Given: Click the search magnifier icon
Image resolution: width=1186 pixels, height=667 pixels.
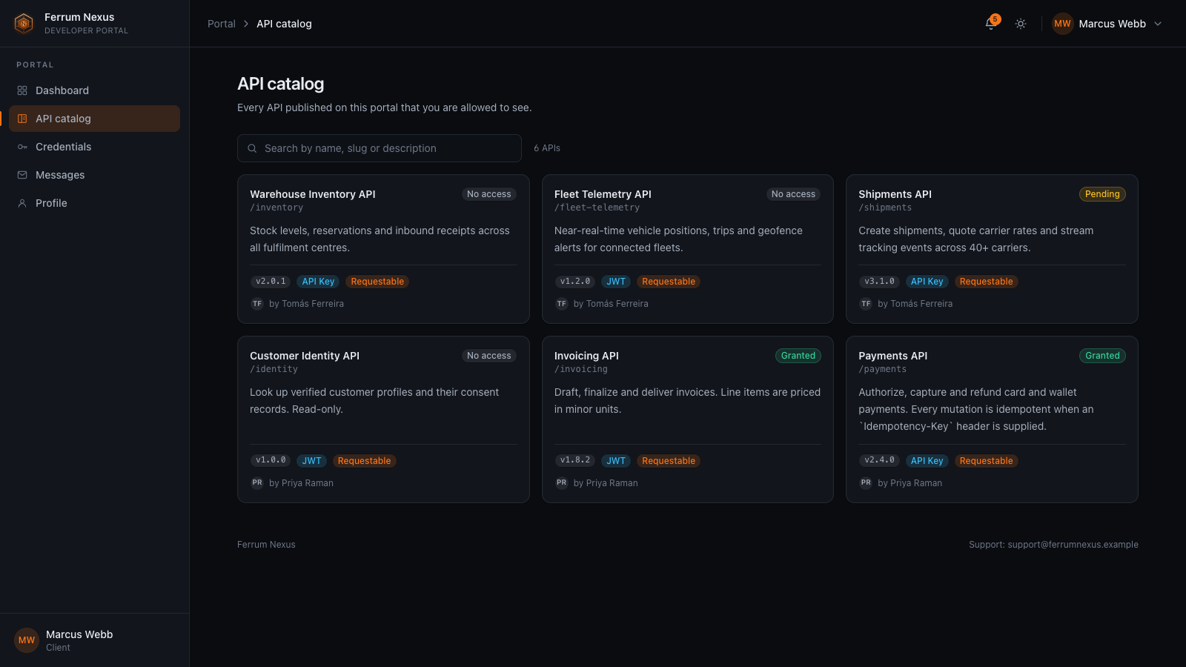Looking at the screenshot, I should tap(252, 148).
